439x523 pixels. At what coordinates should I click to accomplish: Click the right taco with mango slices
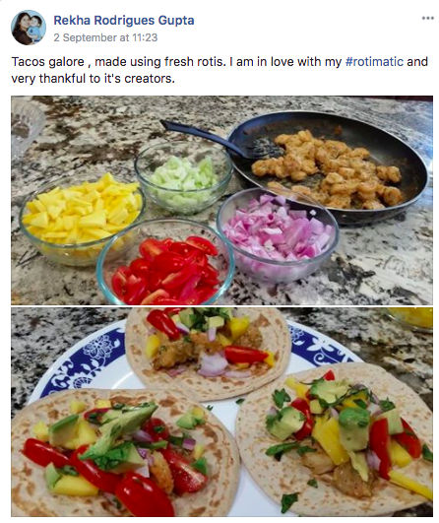pyautogui.click(x=335, y=440)
